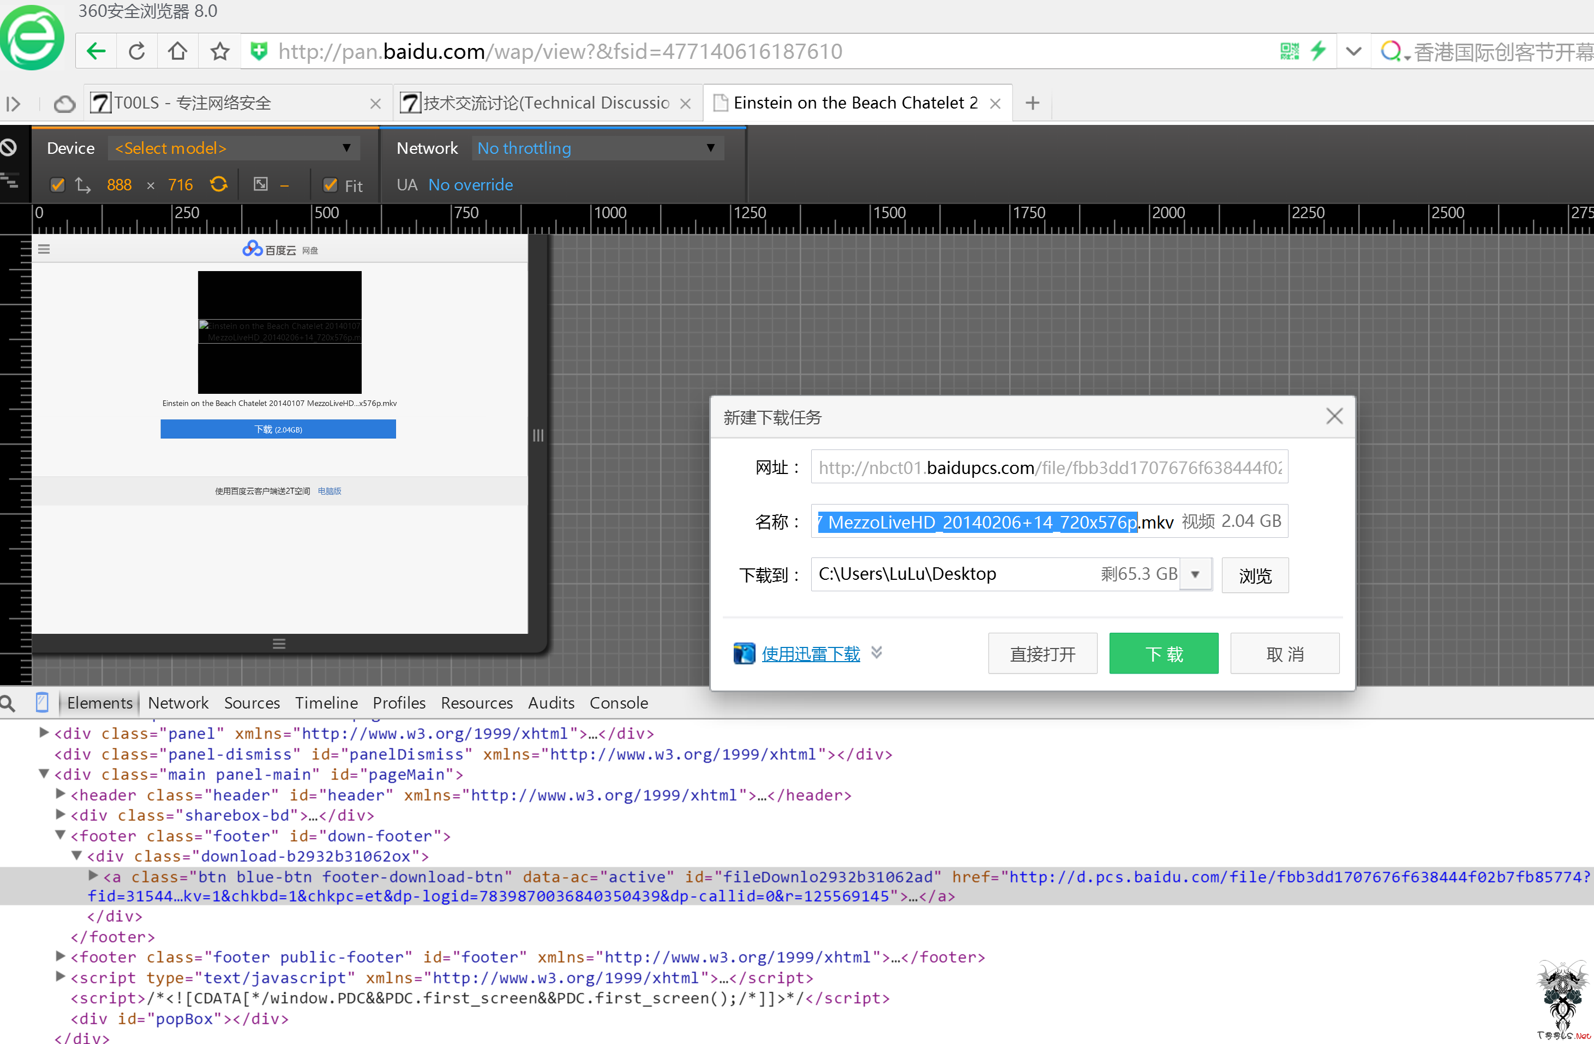The height and width of the screenshot is (1044, 1594).
Task: Expand the header id="header" node
Action: (60, 794)
